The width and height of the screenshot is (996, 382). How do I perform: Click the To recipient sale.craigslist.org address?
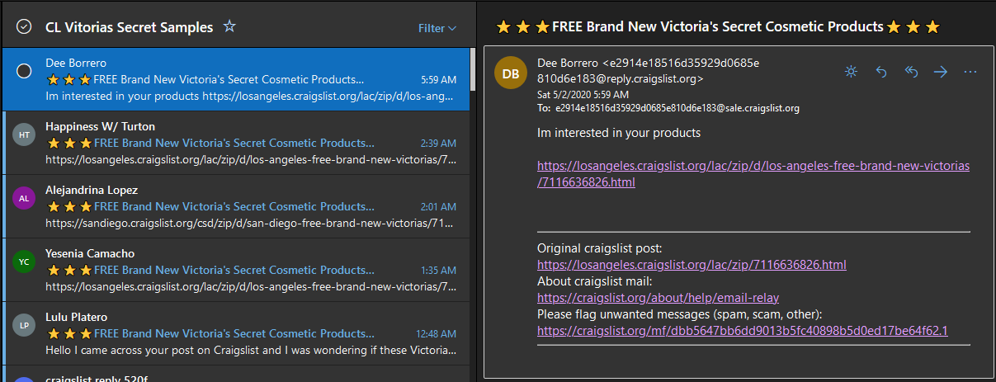pyautogui.click(x=677, y=108)
